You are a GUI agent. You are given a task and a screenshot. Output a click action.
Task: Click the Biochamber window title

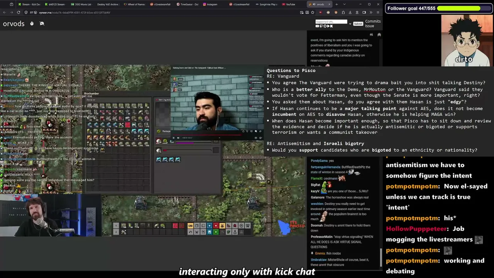coord(91,93)
